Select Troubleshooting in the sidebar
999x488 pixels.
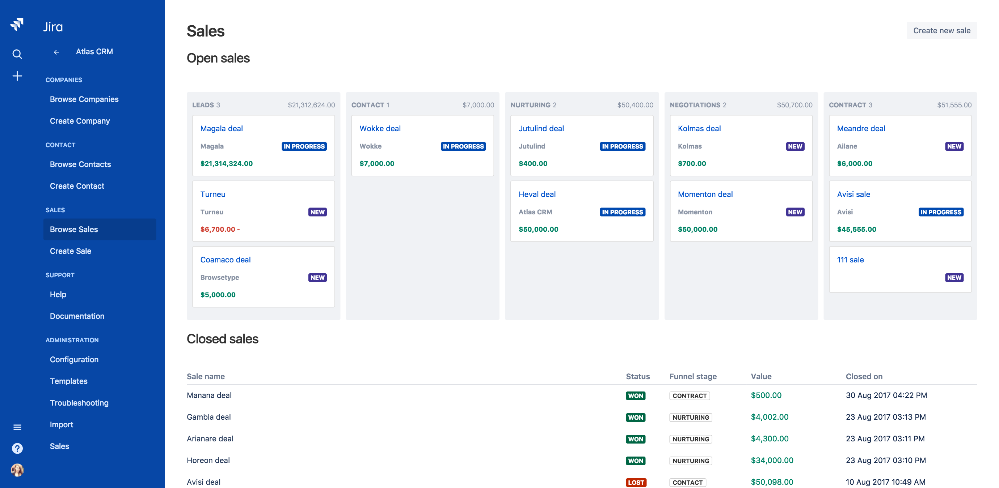(x=79, y=403)
